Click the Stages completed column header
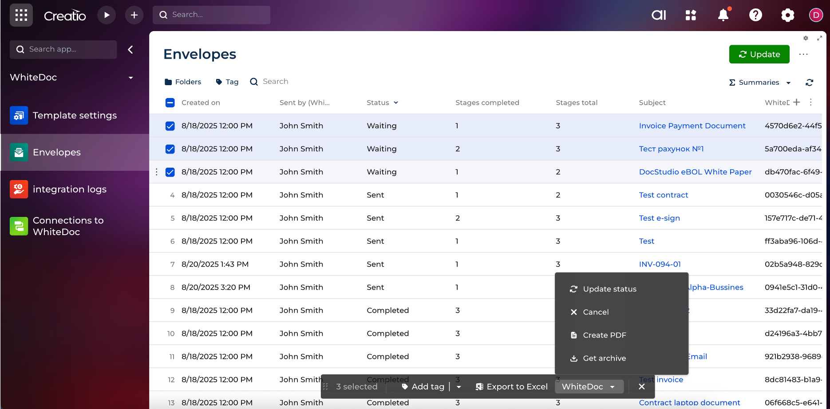830x409 pixels. point(487,102)
